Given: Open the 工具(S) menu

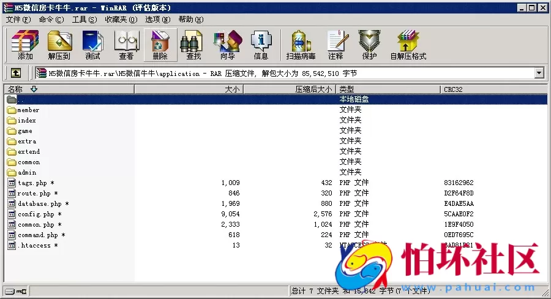Looking at the screenshot, I should pos(84,20).
